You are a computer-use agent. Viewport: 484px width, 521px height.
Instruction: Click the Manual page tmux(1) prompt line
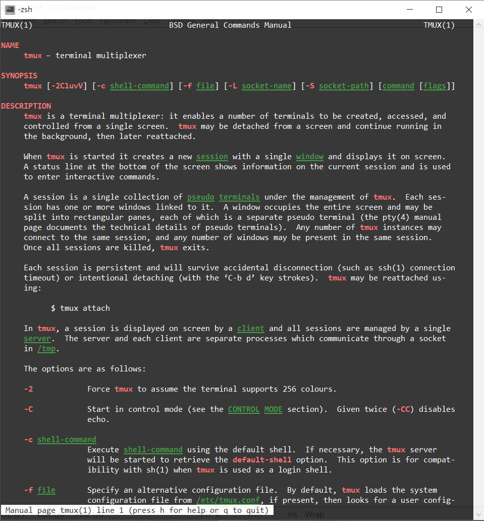[x=137, y=510]
